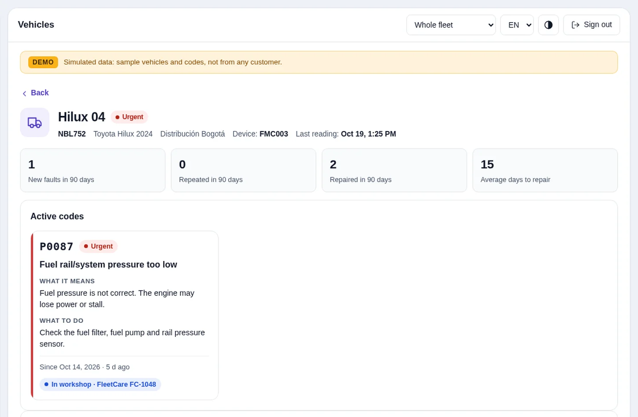
Task: Open the Whole fleet dropdown
Action: [451, 25]
